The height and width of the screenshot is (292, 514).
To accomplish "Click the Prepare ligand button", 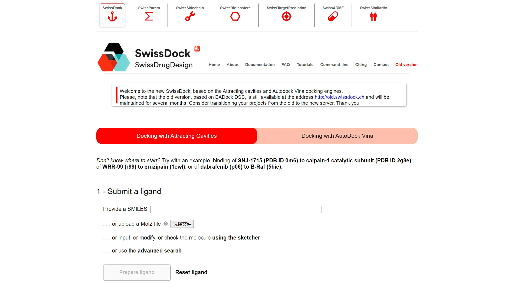I will (137, 272).
